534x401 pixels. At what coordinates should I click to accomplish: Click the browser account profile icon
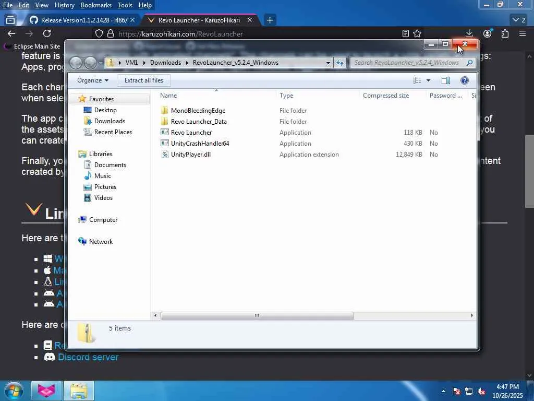pos(488,33)
